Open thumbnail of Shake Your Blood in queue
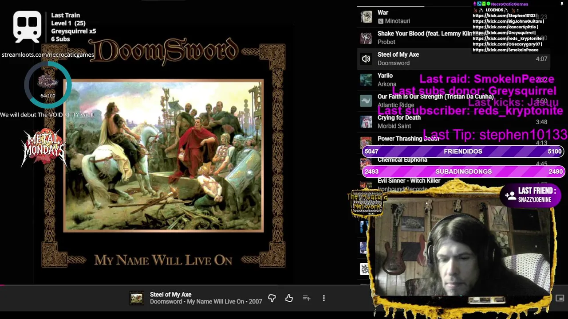Image resolution: width=568 pixels, height=319 pixels. (366, 38)
